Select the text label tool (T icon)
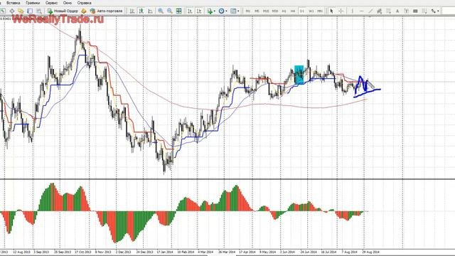Screen dimensions: 455x256 click(407, 11)
